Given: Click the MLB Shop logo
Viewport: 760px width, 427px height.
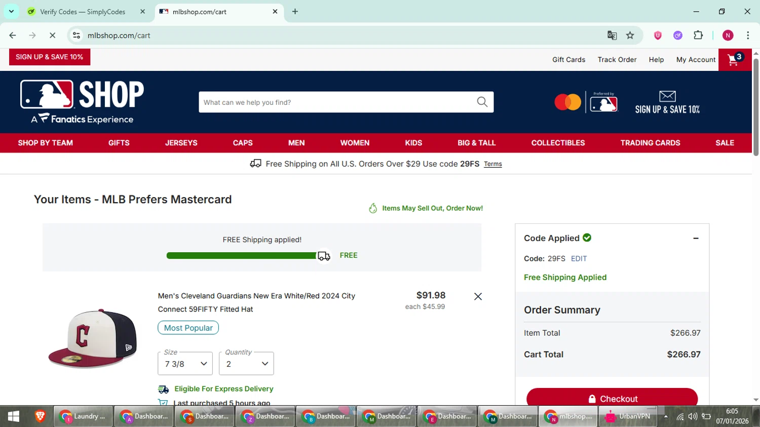Looking at the screenshot, I should click(82, 102).
